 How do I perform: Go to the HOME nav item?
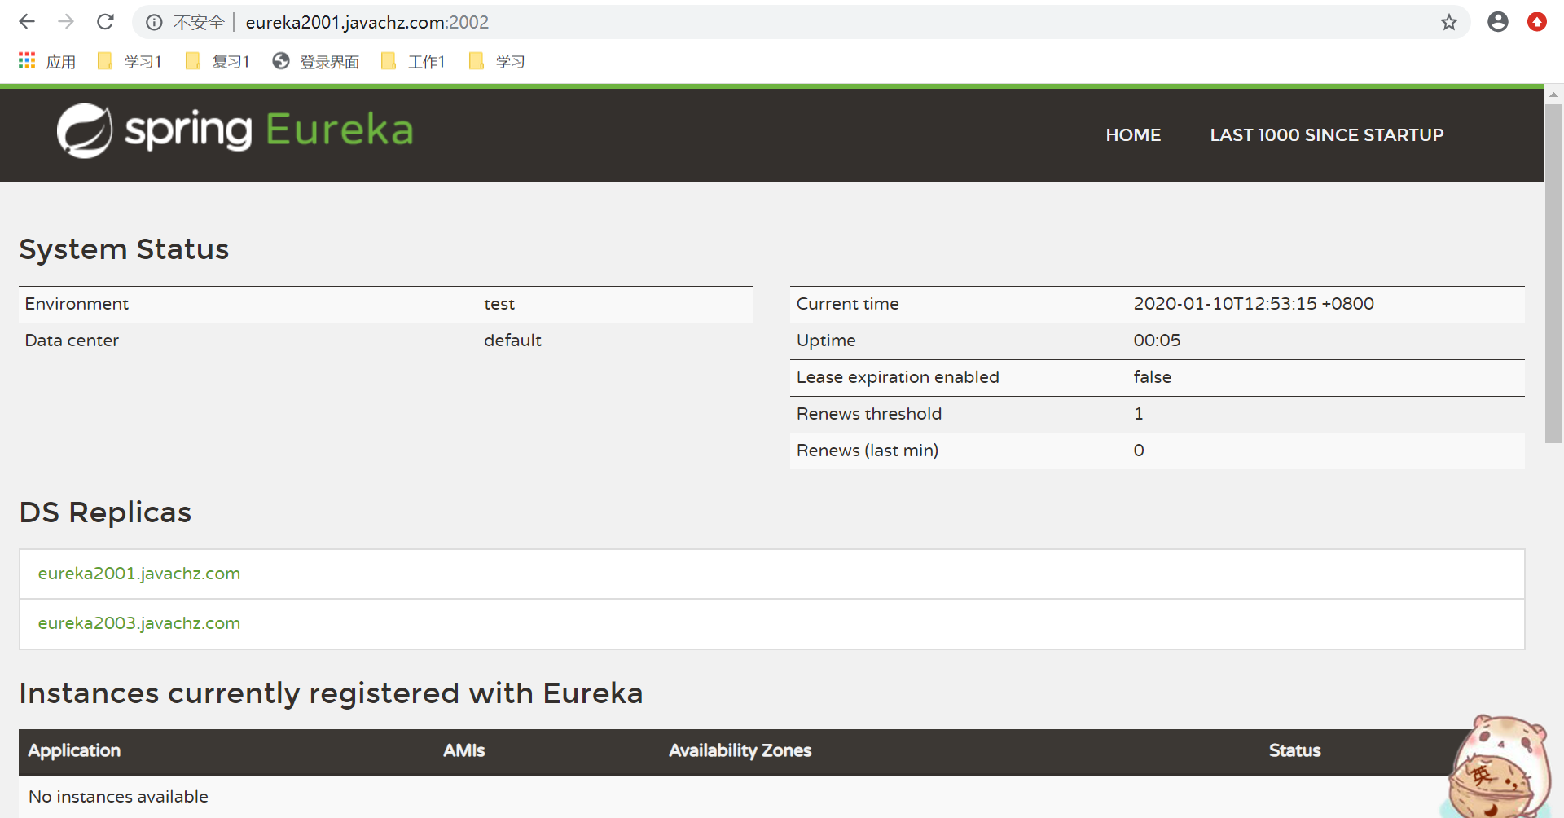pyautogui.click(x=1133, y=135)
